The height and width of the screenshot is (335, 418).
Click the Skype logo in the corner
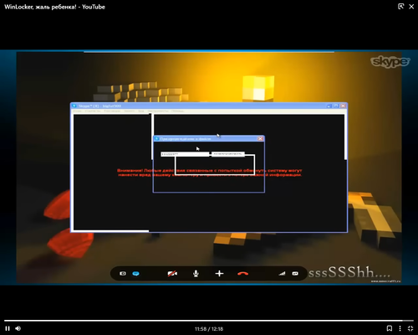[390, 62]
